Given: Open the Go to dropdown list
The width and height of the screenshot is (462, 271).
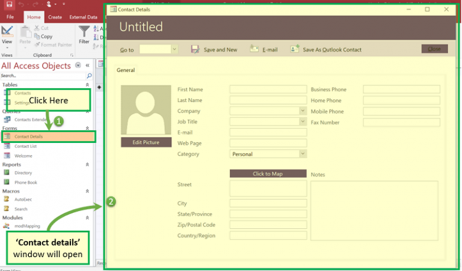Looking at the screenshot, I should (174, 49).
